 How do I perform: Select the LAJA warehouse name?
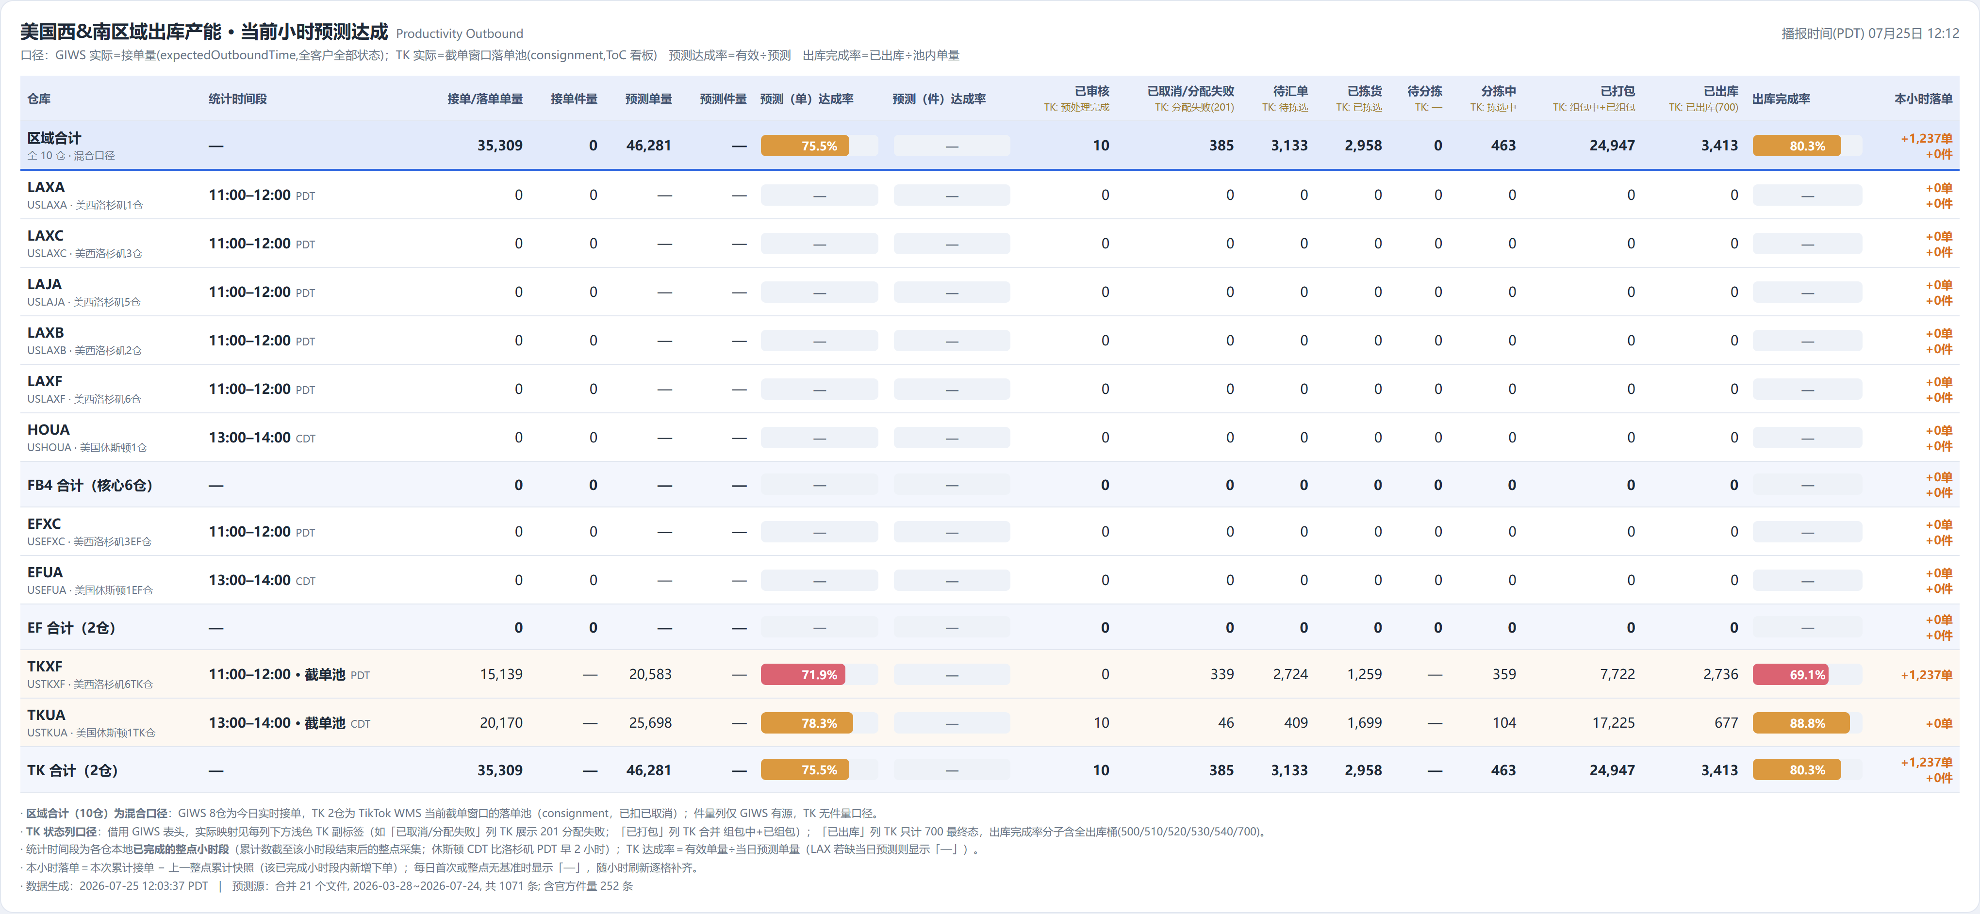tap(45, 284)
